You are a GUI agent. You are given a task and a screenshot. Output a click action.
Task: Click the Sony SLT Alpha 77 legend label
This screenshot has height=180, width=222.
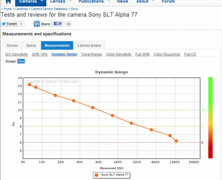(x=115, y=174)
